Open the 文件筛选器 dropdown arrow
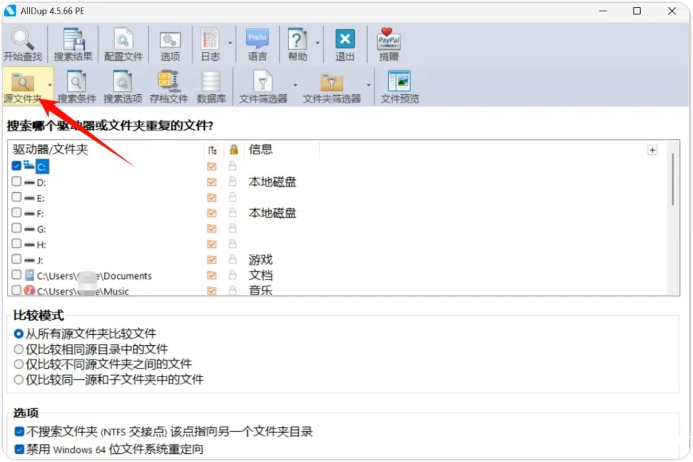 (x=295, y=85)
